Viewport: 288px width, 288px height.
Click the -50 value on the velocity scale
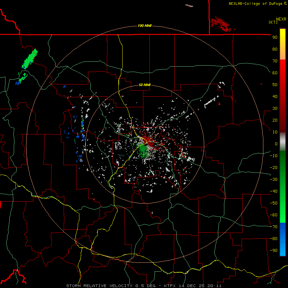[x=274, y=203]
